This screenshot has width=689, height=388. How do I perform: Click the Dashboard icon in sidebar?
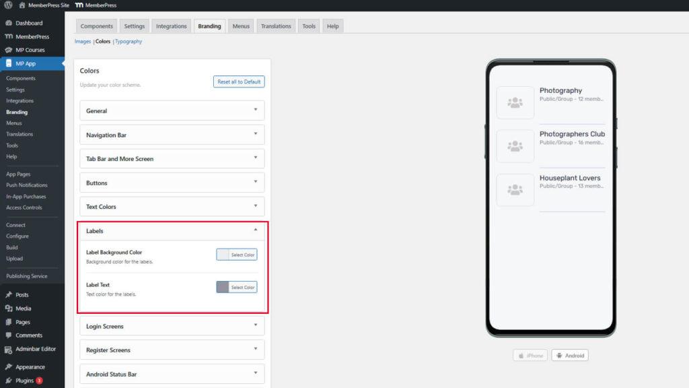click(8, 23)
